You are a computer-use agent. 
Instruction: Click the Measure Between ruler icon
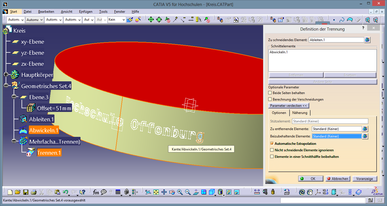257,192
